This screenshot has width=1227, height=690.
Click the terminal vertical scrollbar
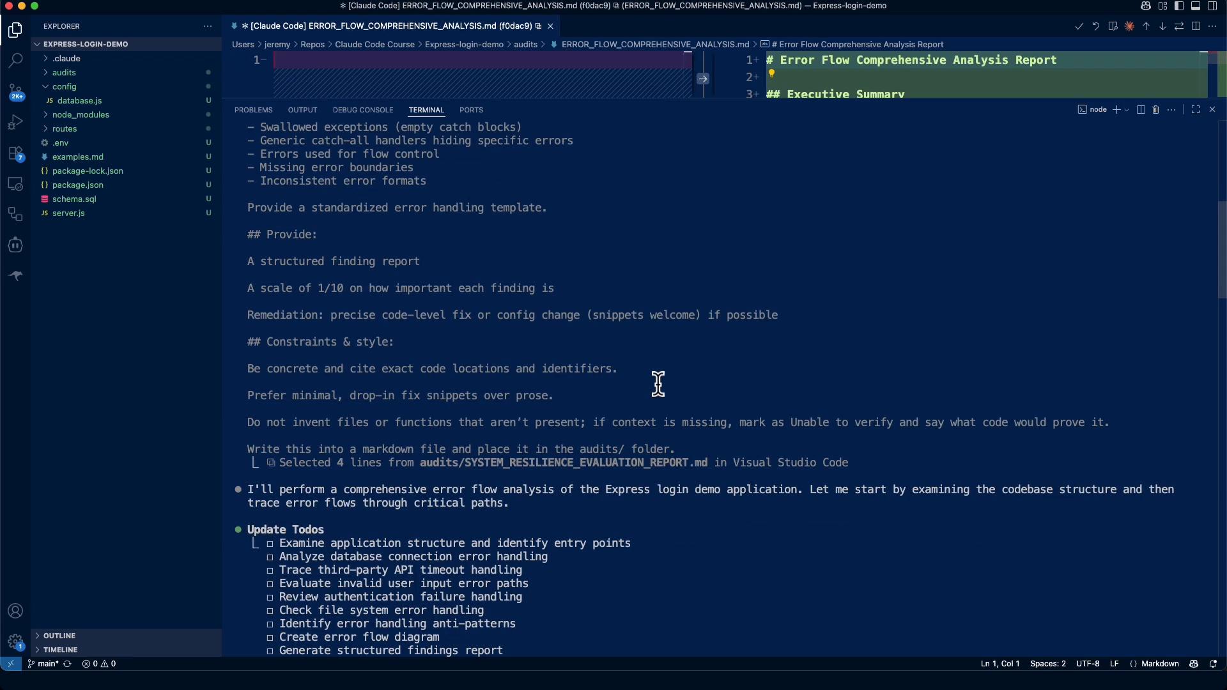[x=1222, y=249]
